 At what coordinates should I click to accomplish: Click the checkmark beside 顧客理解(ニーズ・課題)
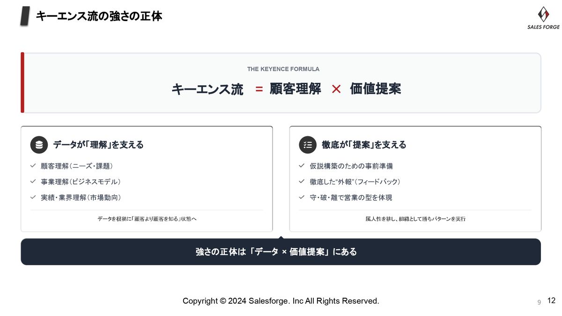click(33, 166)
